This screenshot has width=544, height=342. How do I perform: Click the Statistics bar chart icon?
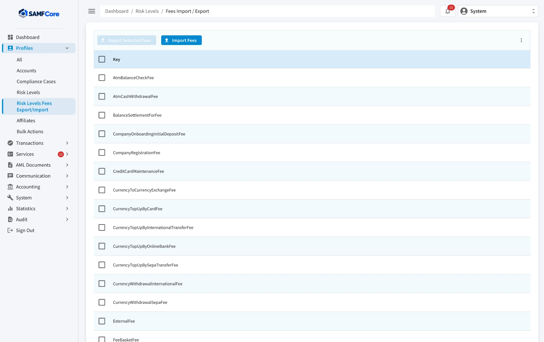coord(10,208)
